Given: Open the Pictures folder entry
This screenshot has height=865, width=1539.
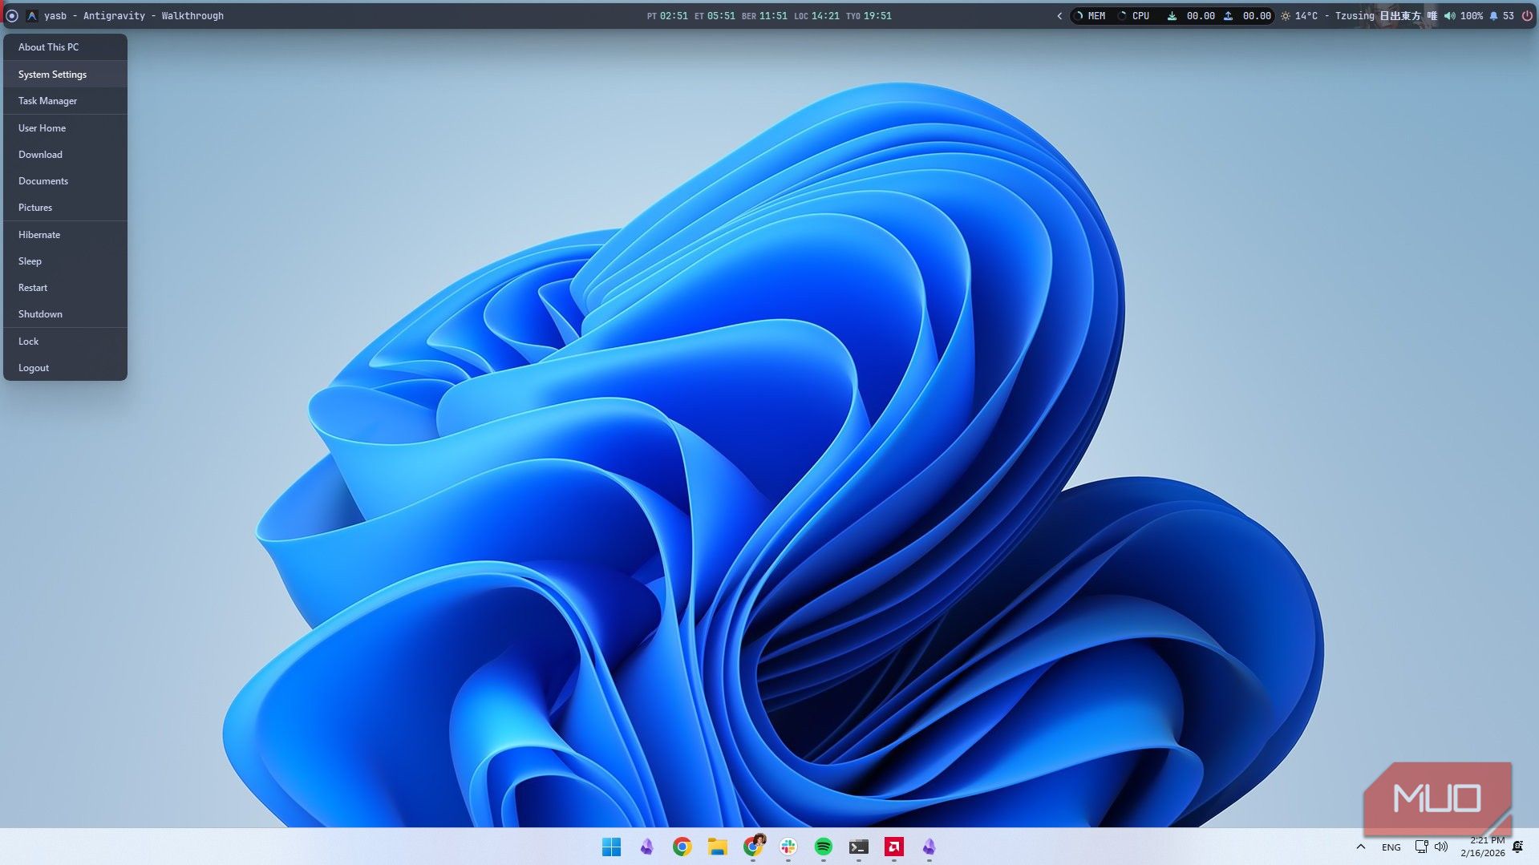Looking at the screenshot, I should (x=65, y=208).
